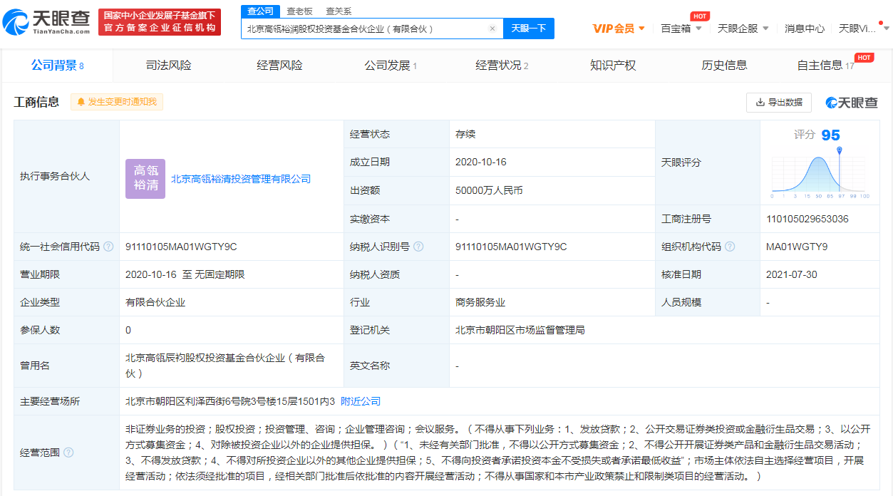The height and width of the screenshot is (496, 893).
Task: Click the 天眼查 logo beside export button
Action: [852, 103]
